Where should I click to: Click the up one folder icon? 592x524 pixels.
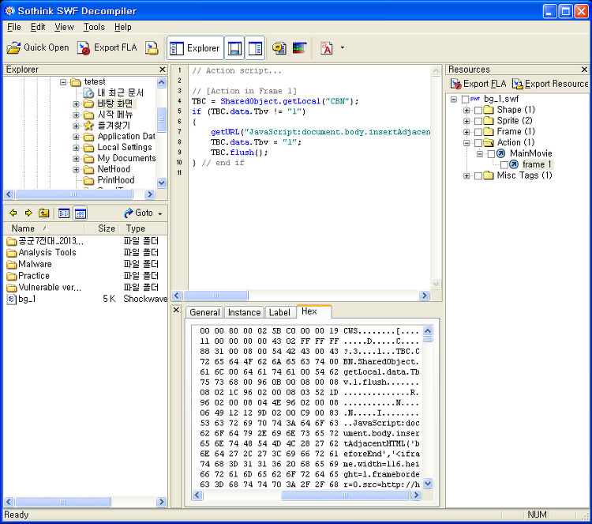tap(43, 213)
